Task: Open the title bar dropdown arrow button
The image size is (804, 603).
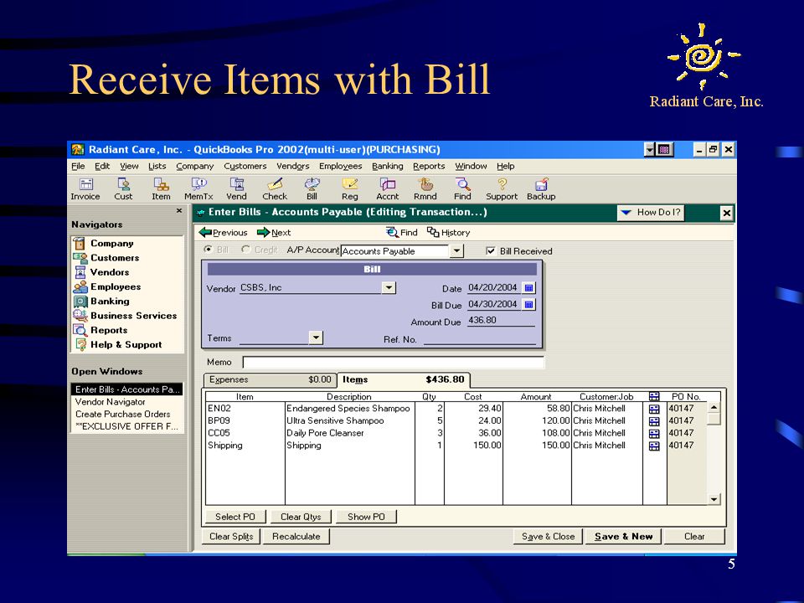Action: coord(649,149)
